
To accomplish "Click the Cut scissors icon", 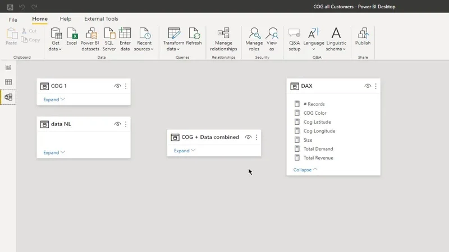I will 24,31.
